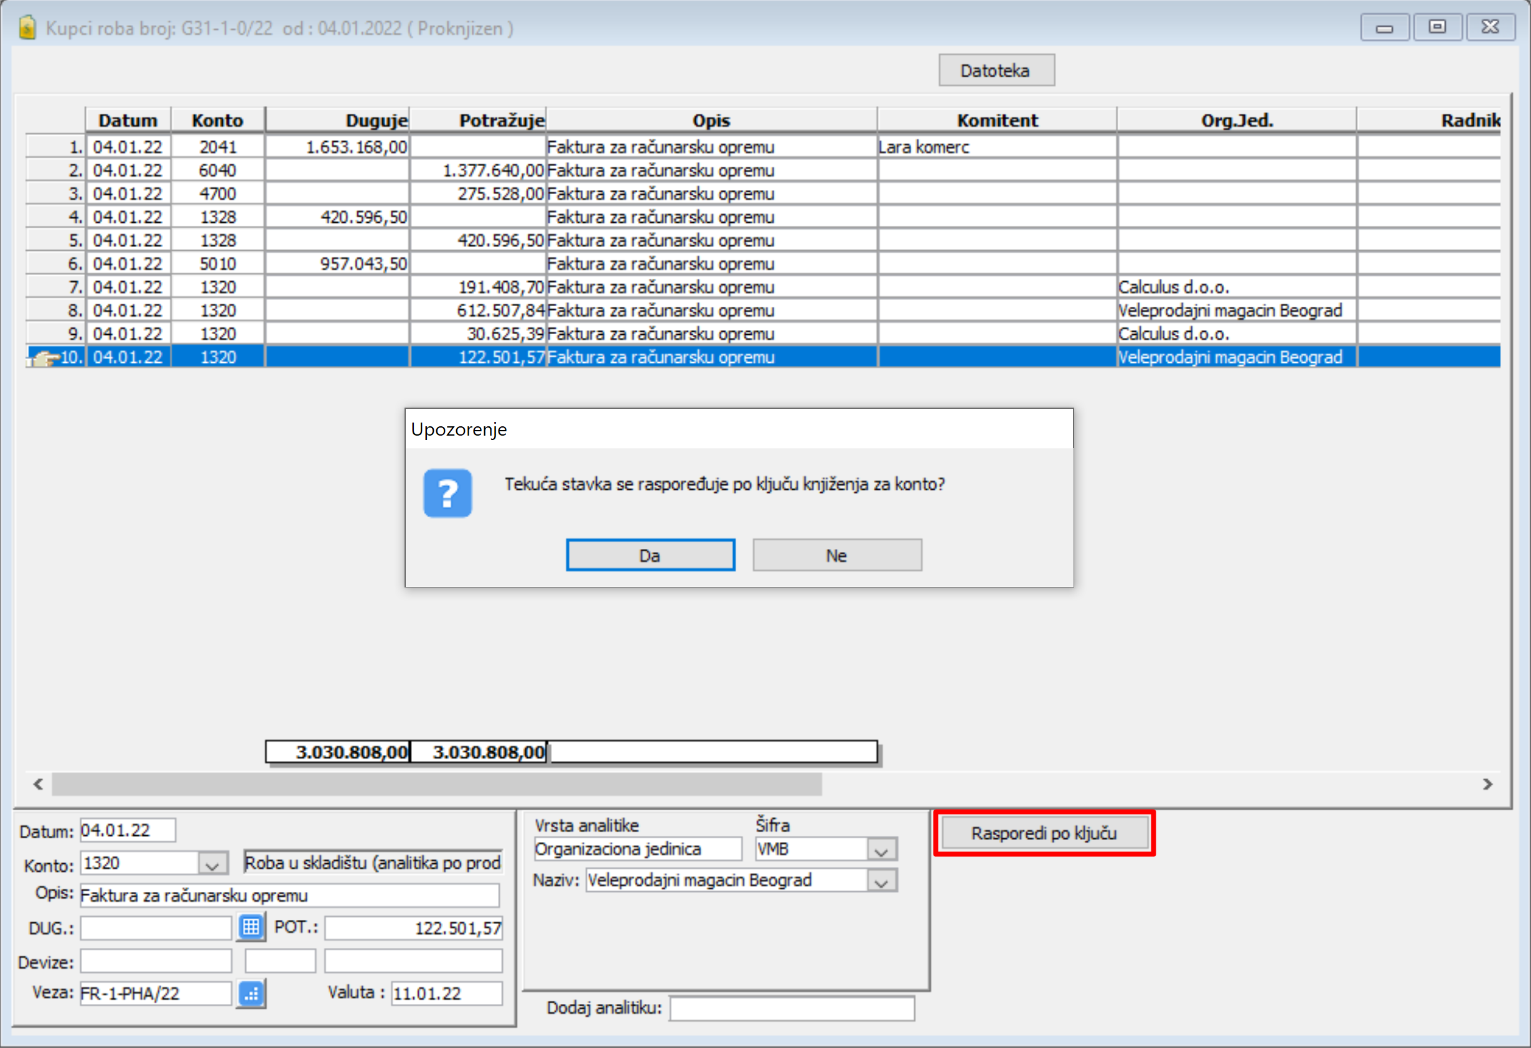Click the pointing hand row indicator
1531x1048 pixels.
click(x=45, y=358)
